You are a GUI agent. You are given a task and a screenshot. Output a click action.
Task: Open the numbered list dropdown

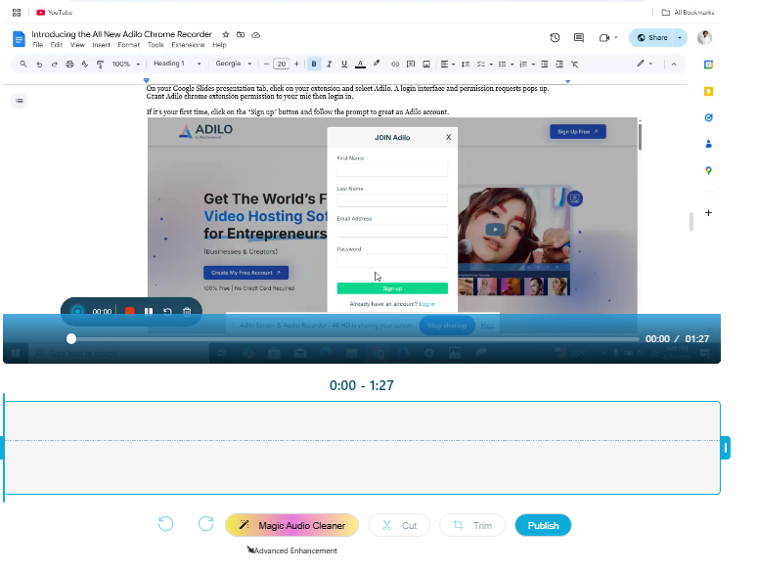tap(526, 64)
